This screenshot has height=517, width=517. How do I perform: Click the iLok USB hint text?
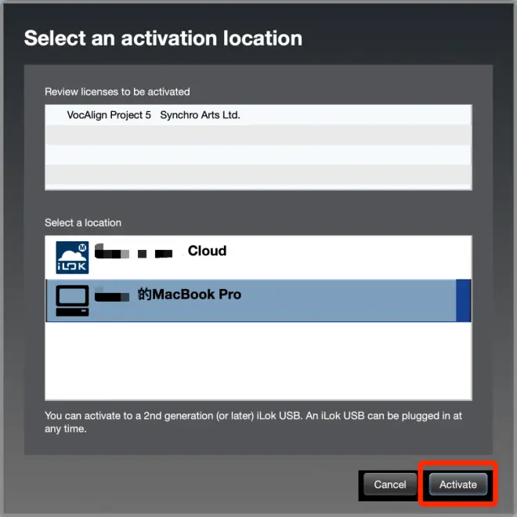click(253, 422)
